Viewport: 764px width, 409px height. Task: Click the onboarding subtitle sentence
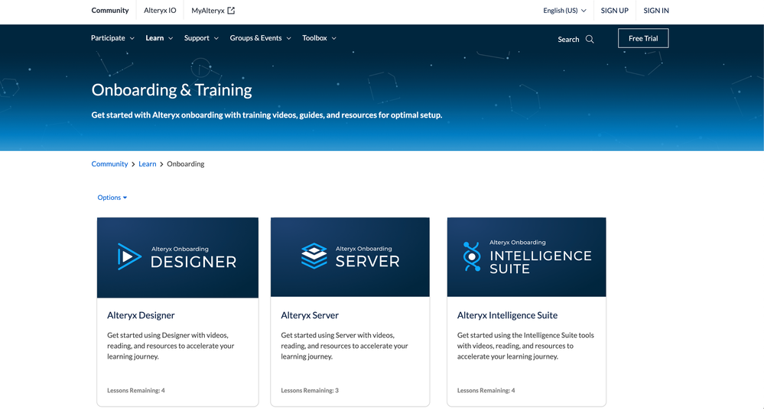pos(267,115)
